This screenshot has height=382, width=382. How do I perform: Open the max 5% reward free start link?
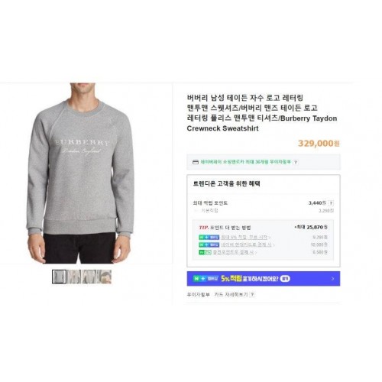245,237
